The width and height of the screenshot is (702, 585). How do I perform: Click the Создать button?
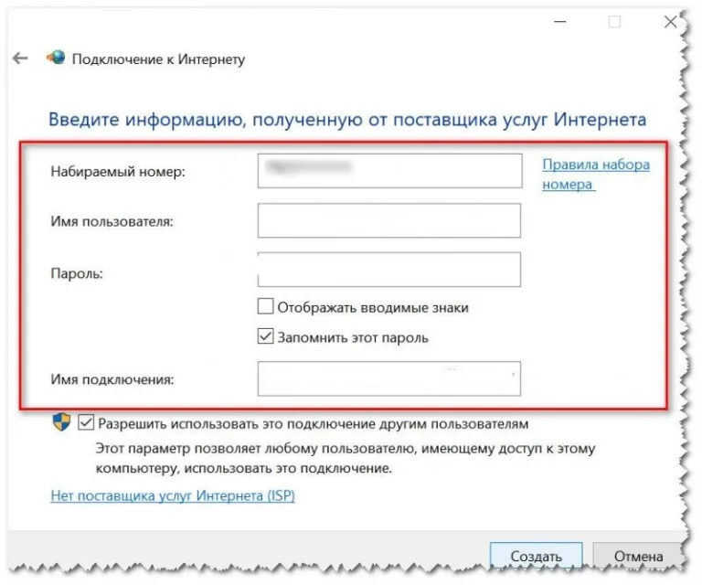[536, 556]
